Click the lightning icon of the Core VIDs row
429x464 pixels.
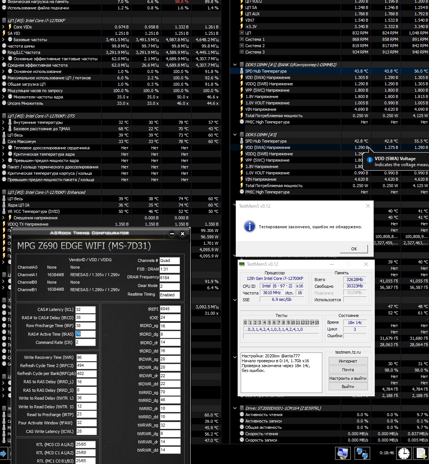coord(10,27)
